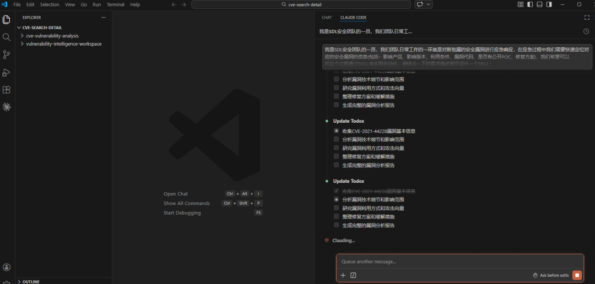Open the Copilot chat icon in title bar
This screenshot has height=284, width=595.
tap(420, 4)
